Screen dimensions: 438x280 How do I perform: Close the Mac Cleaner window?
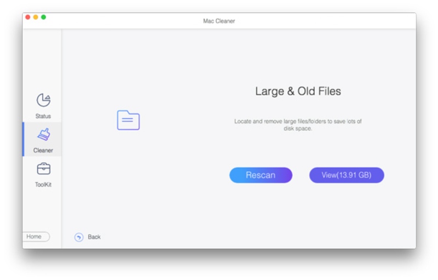click(x=28, y=17)
